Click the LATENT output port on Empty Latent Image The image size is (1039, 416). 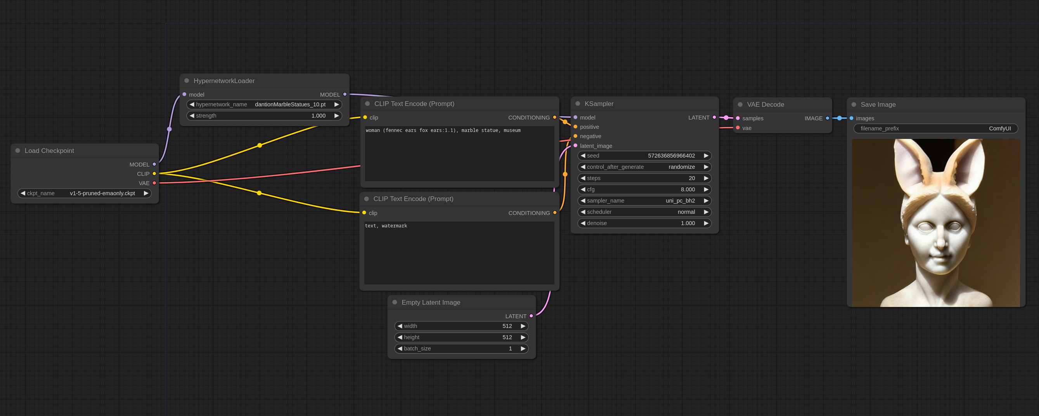click(x=531, y=316)
